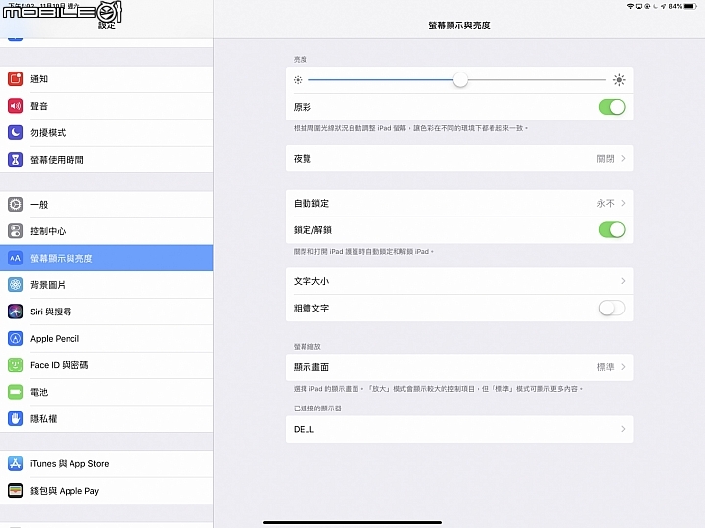Switch to 背景圖片 settings
Screen dimensions: 705x528
pos(107,285)
